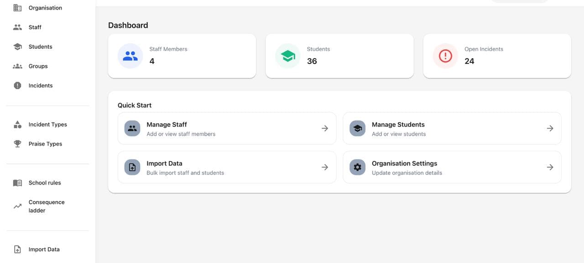
Task: Click the arrow on the Import Data card
Action: (324, 167)
